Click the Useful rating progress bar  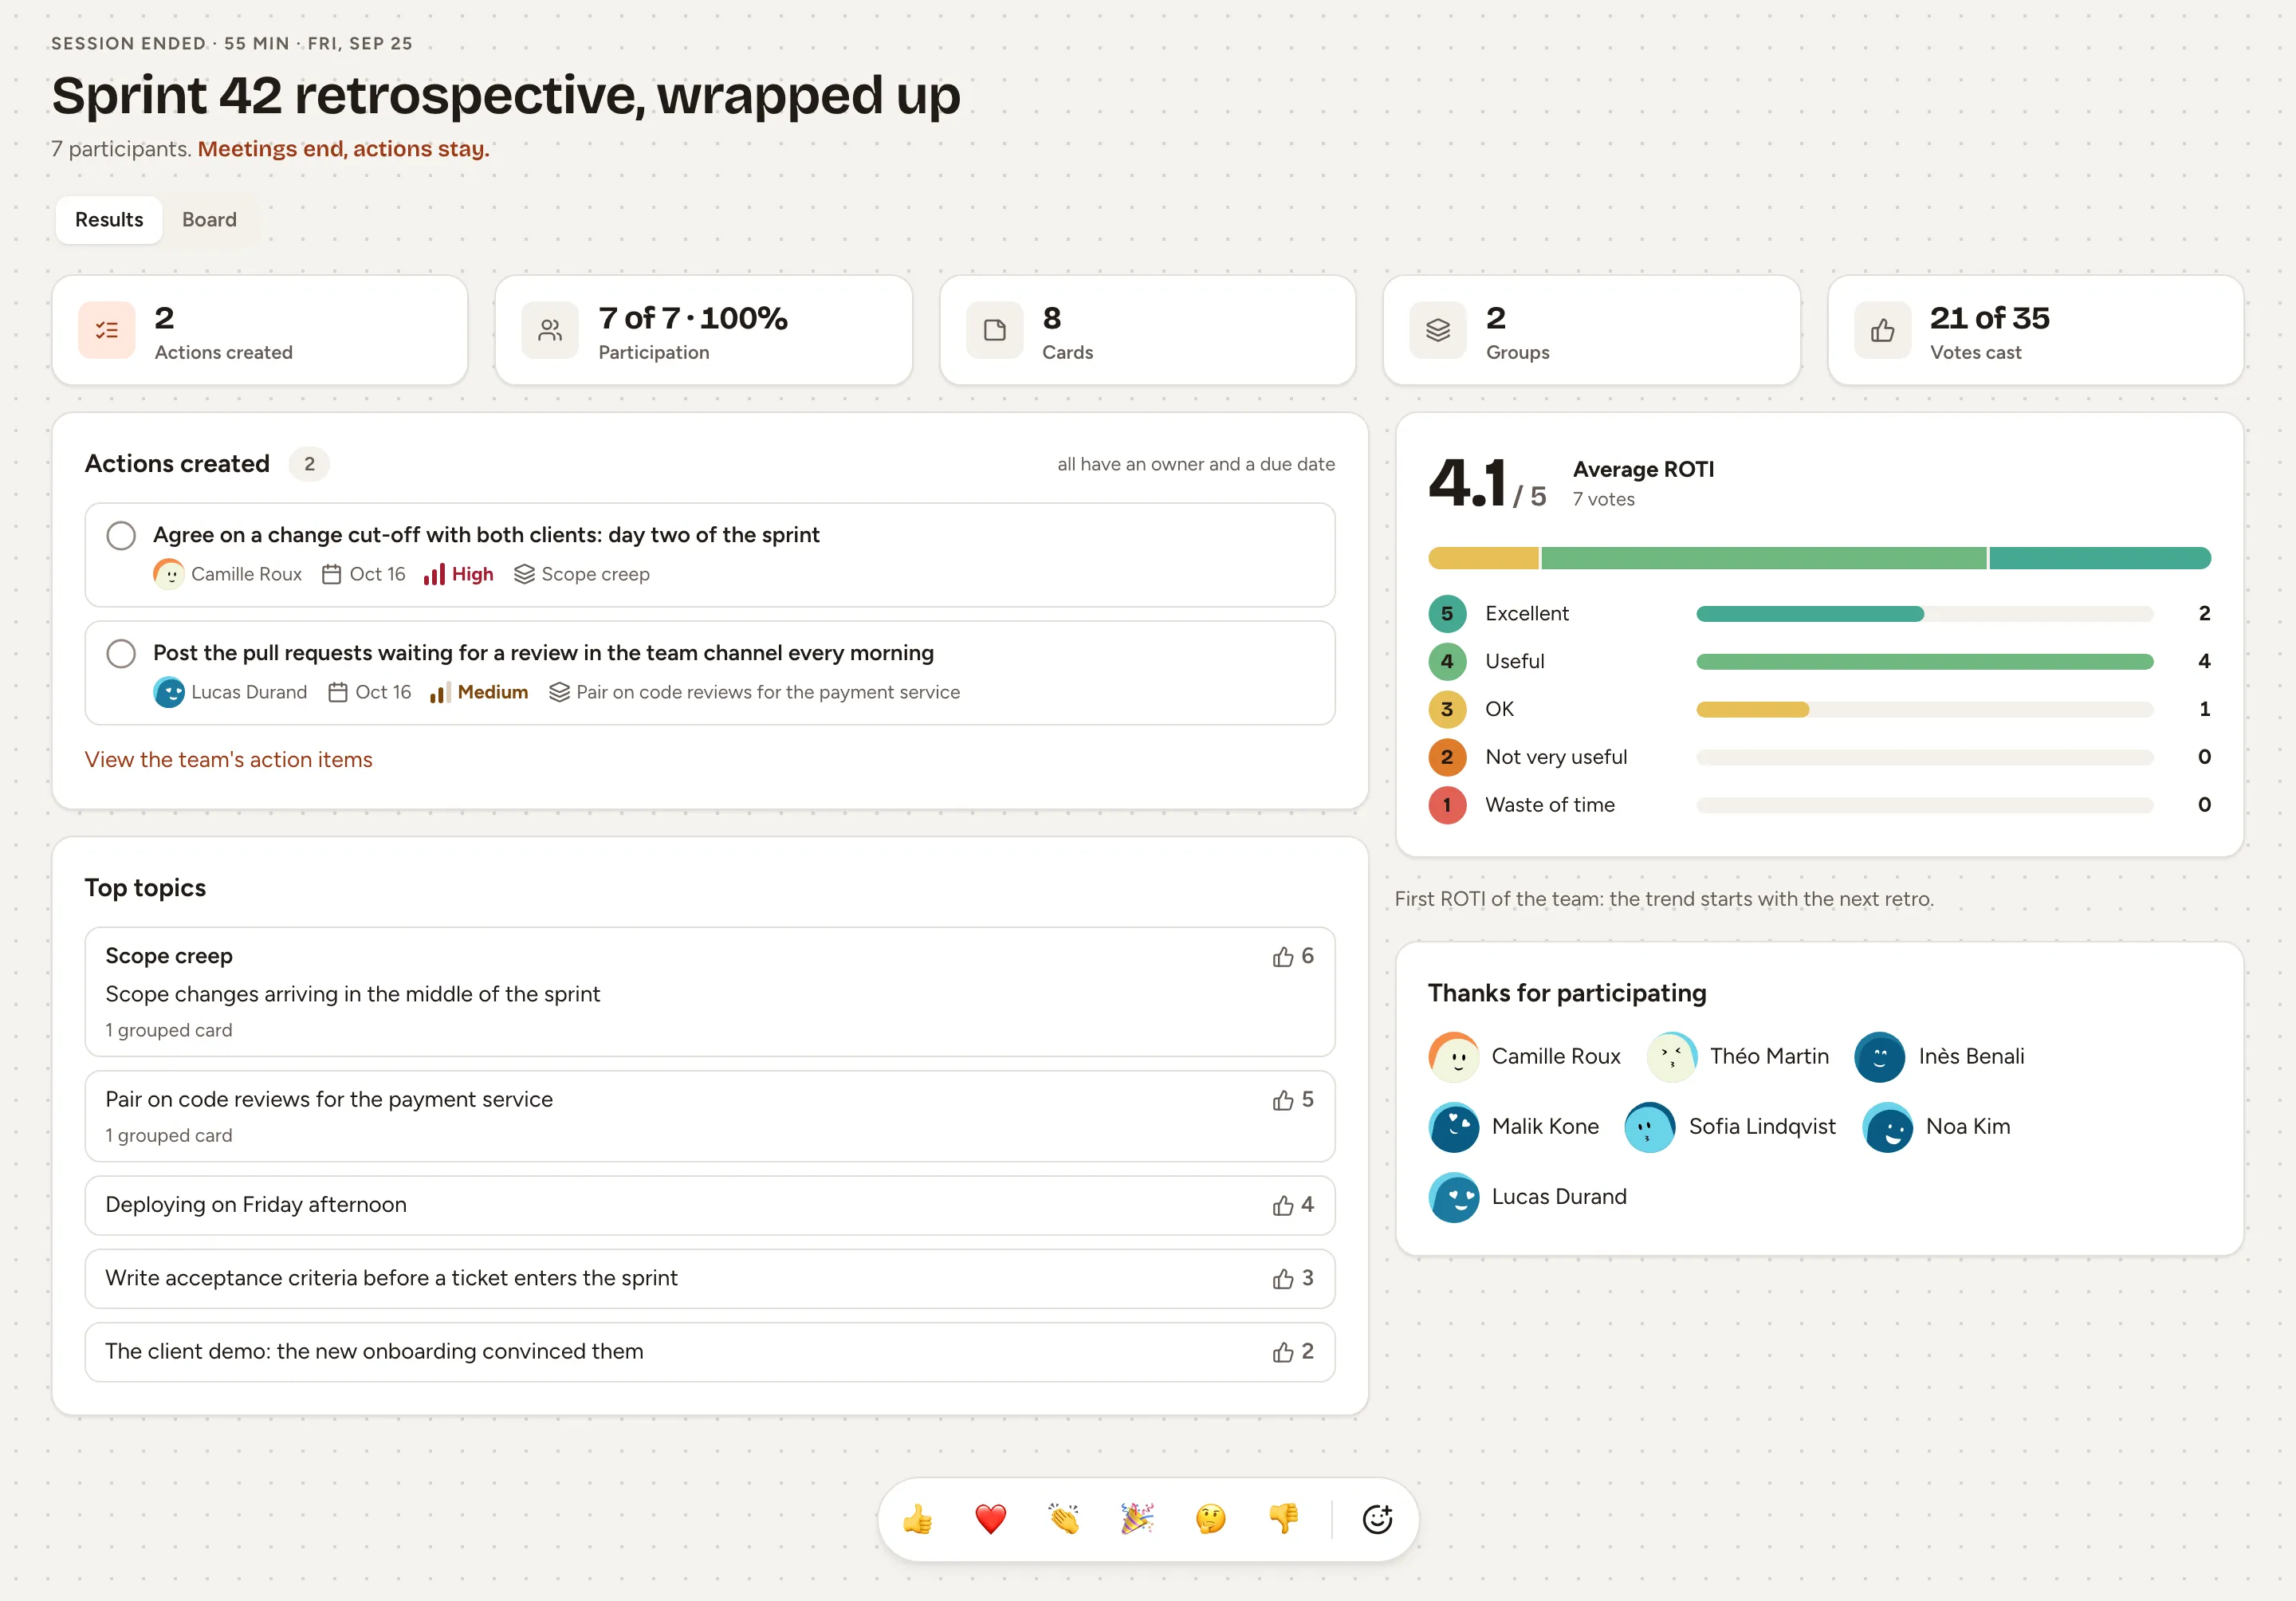(x=1924, y=662)
